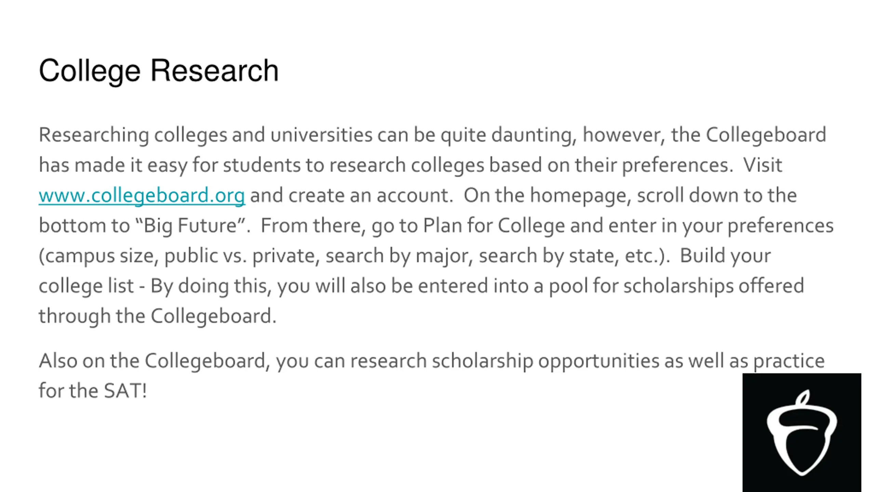Click the word "preferences." before "Visit"

pyautogui.click(x=678, y=165)
